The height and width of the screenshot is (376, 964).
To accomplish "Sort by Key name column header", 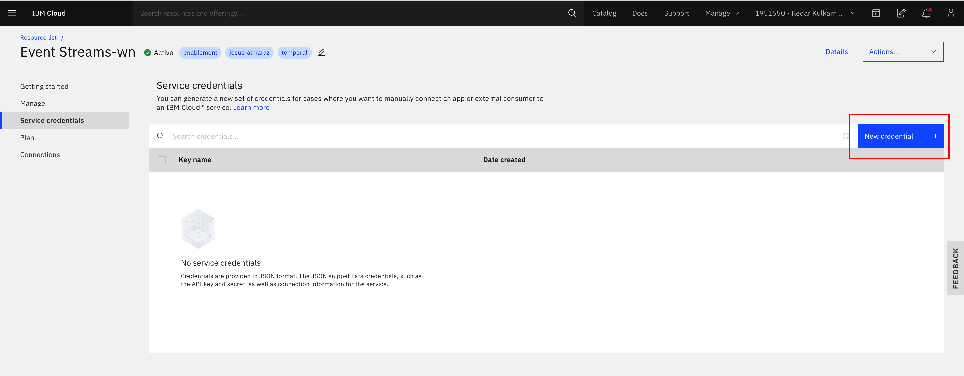I will 195,160.
